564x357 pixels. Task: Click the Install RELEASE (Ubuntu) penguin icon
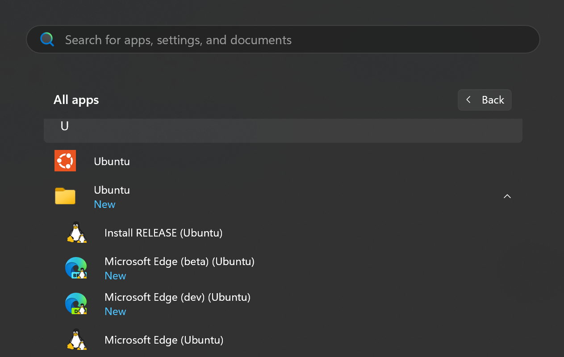(x=76, y=232)
